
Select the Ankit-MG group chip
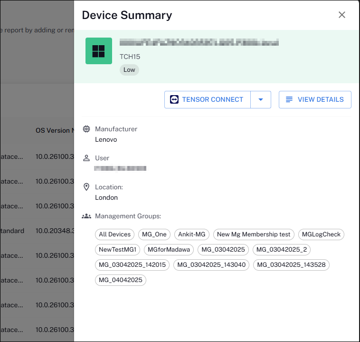tap(191, 235)
